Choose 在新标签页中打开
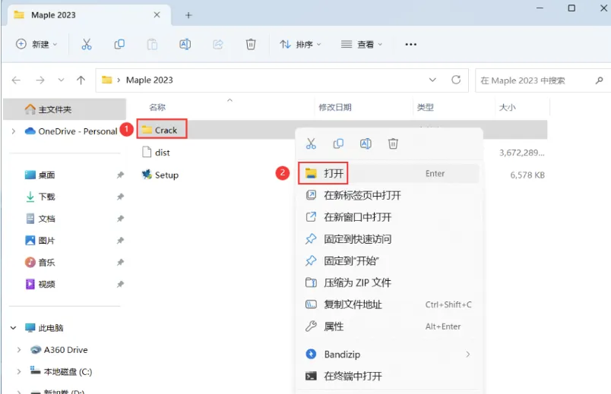The image size is (611, 394). pos(388,195)
